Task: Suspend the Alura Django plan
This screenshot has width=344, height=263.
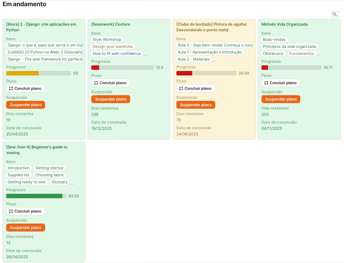Action: [26, 105]
